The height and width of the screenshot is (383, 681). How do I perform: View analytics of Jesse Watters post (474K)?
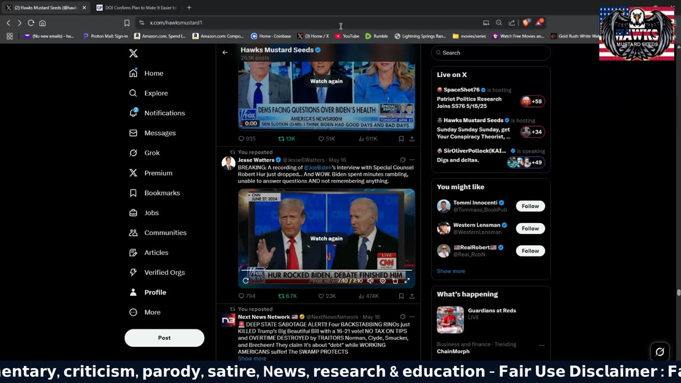click(x=369, y=296)
